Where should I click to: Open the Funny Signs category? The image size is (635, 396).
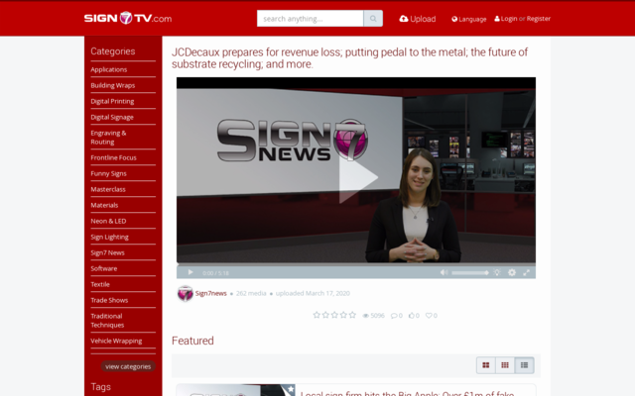108,173
